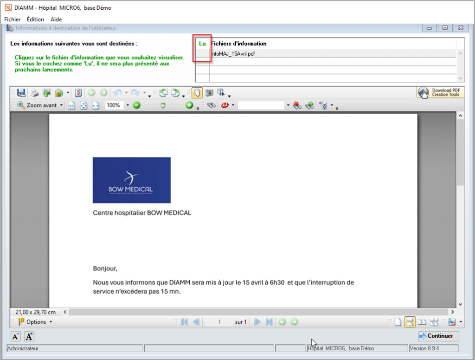
Task: Click the Version 8.9.4 status bar entry
Action: [x=434, y=348]
